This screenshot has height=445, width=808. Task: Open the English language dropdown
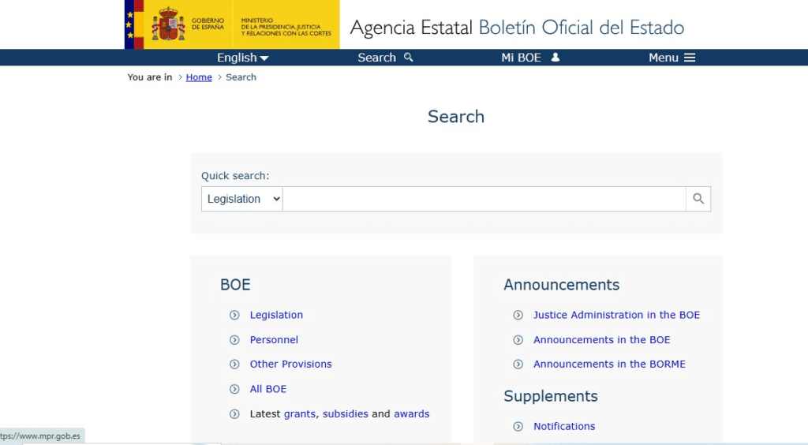point(243,58)
